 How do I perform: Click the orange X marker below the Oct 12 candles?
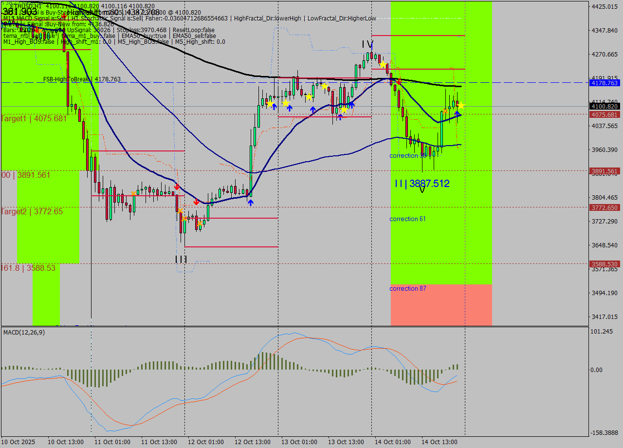[200, 224]
